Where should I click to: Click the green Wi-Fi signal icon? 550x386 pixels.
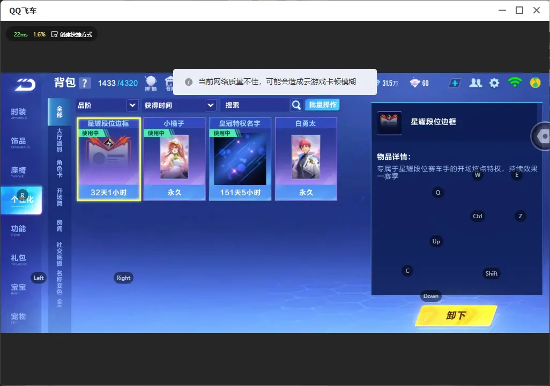[515, 83]
